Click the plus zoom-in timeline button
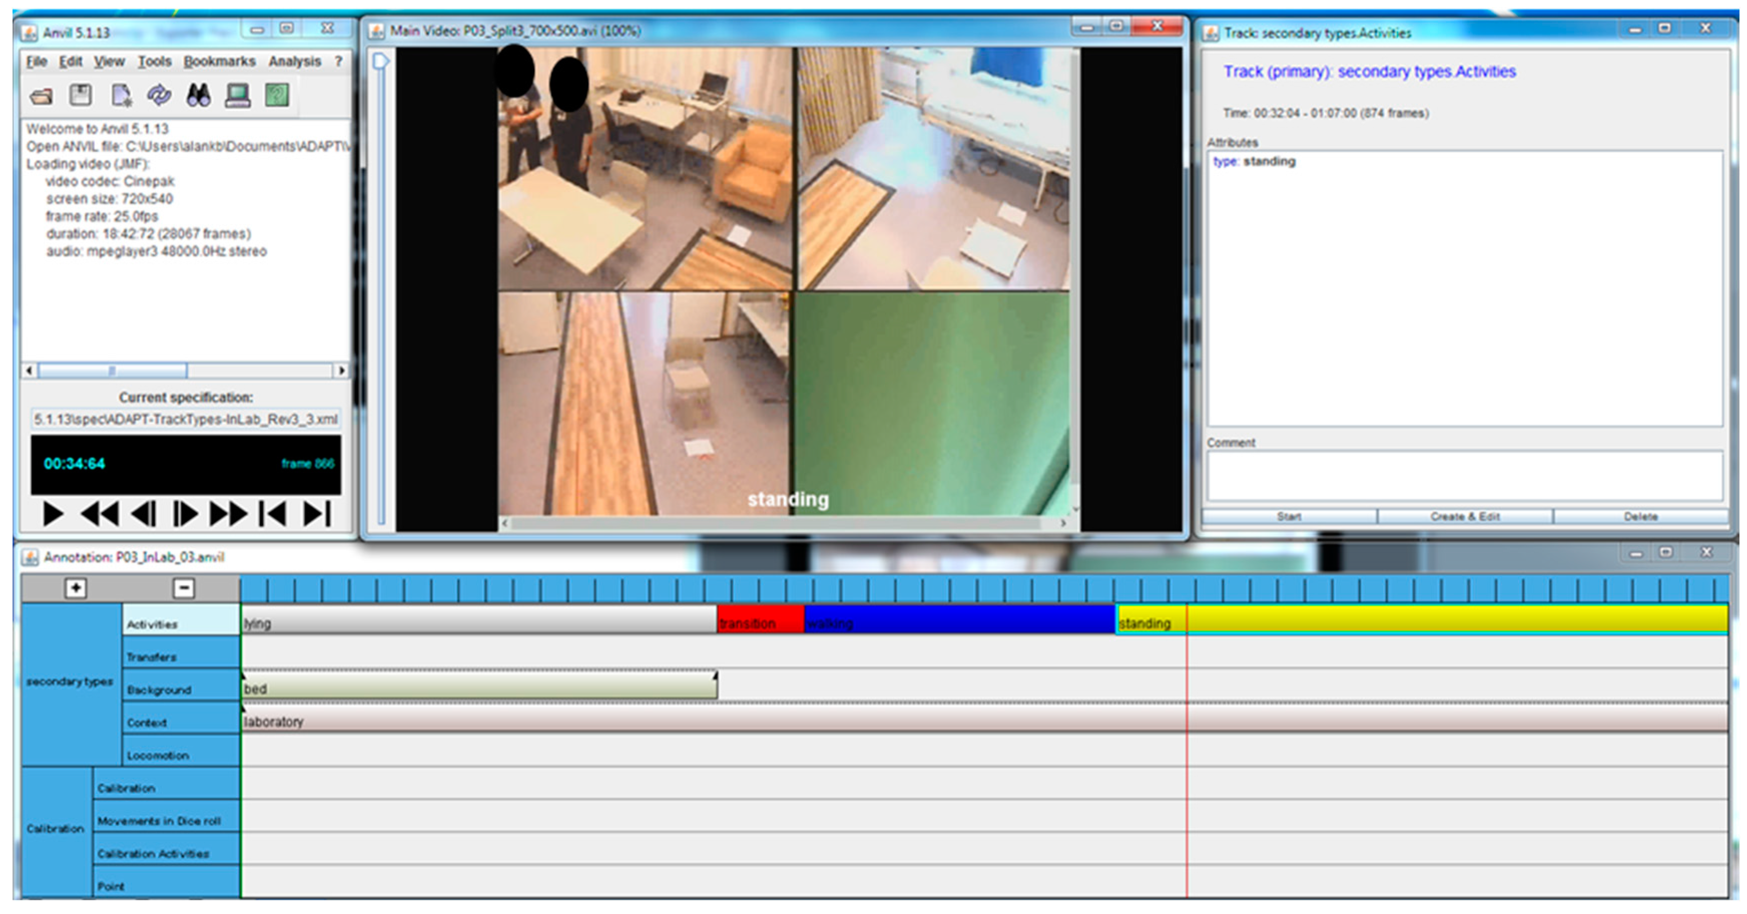The height and width of the screenshot is (914, 1747). [x=75, y=587]
